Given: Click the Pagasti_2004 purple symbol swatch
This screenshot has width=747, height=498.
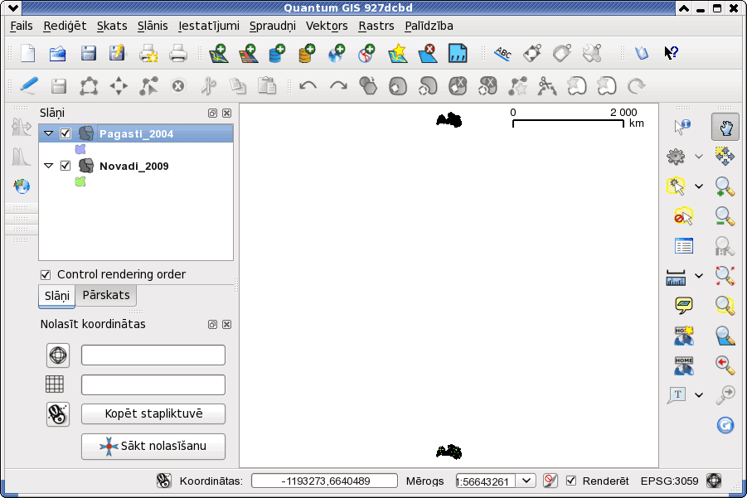Looking at the screenshot, I should click(x=80, y=149).
